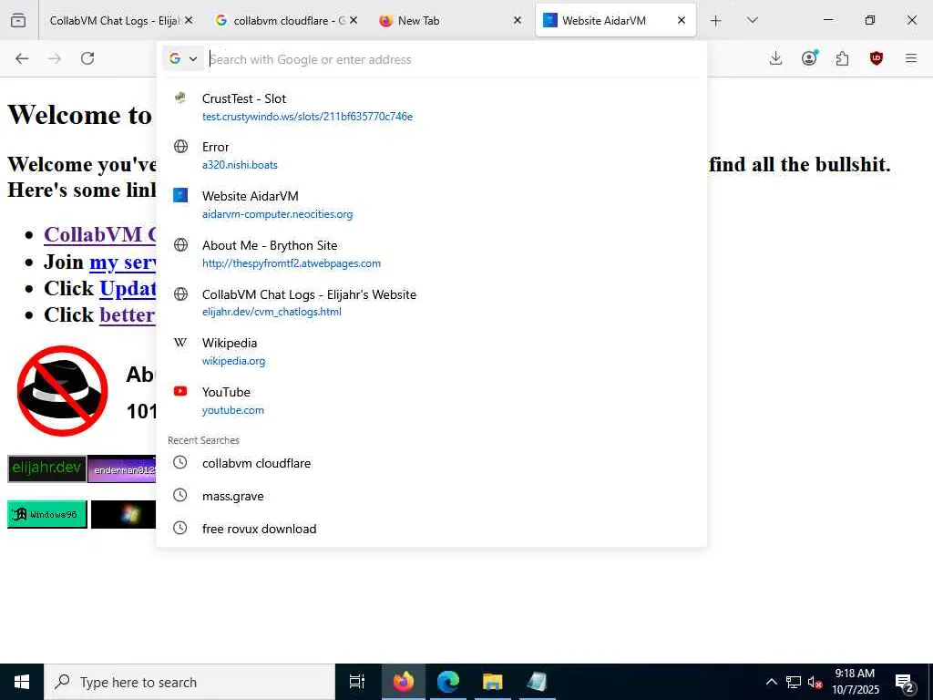The height and width of the screenshot is (700, 933).
Task: Click the no black hat image
Action: coord(63,390)
